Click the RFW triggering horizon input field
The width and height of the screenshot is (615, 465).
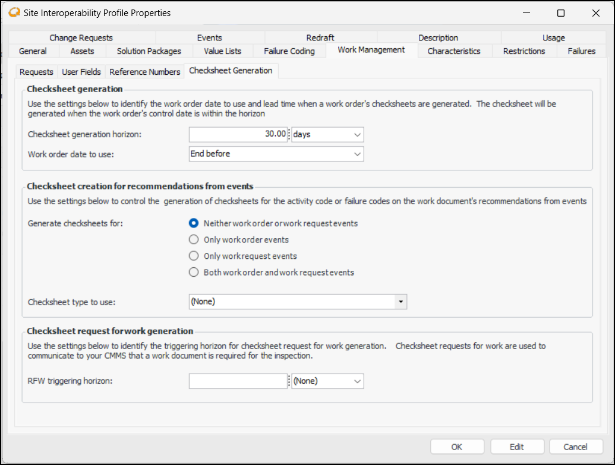[x=238, y=381]
